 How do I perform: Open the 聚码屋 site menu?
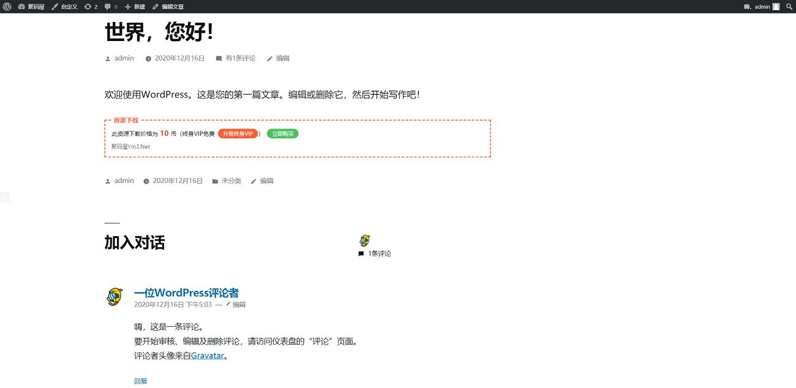[31, 7]
